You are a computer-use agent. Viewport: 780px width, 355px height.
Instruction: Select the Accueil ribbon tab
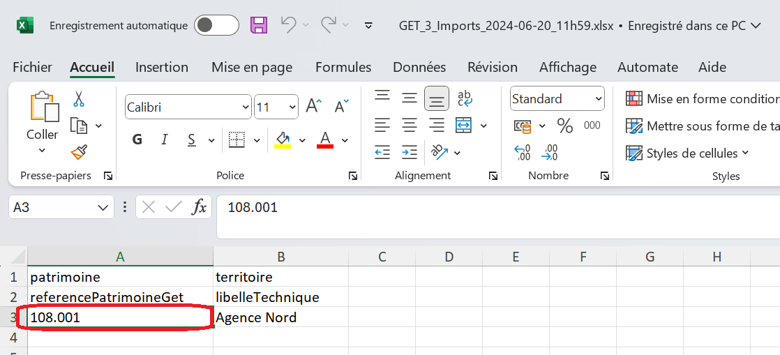tap(93, 67)
